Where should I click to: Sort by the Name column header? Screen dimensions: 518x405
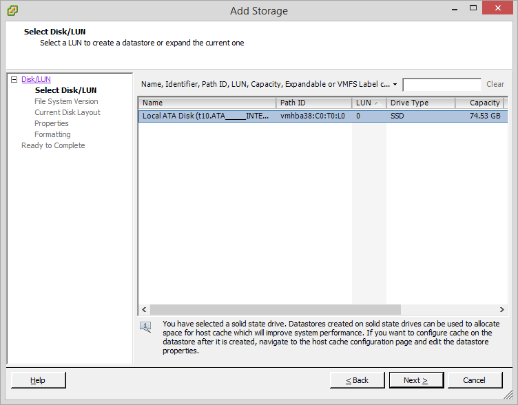click(207, 103)
